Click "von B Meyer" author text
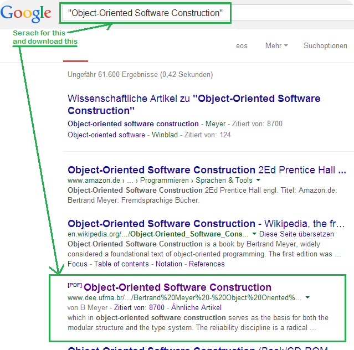This screenshot has width=354, height=350. coord(88,307)
